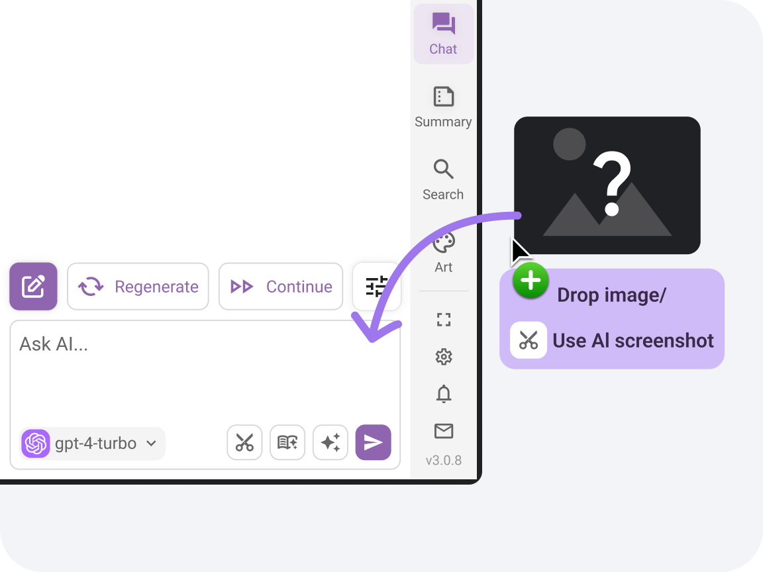Open the sliders adjustment options button
The image size is (763, 572).
point(376,287)
